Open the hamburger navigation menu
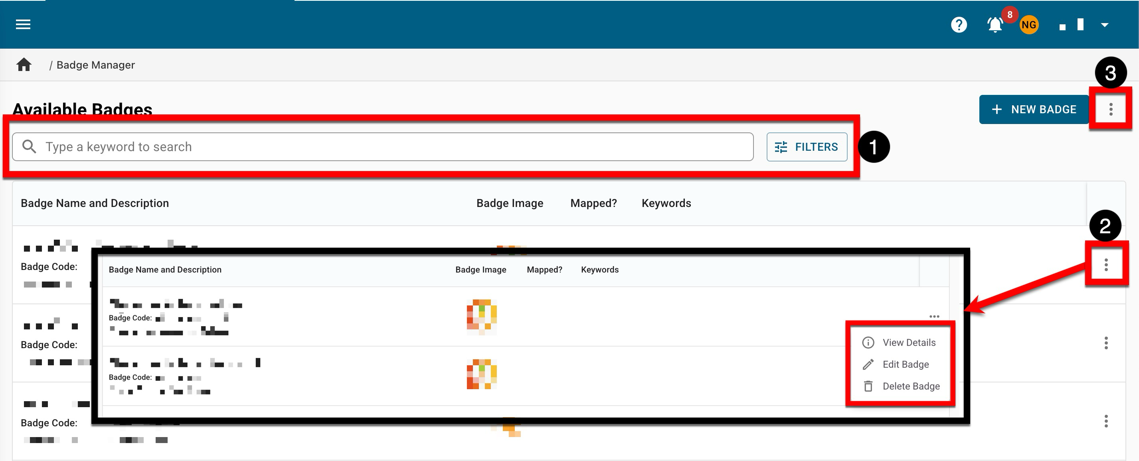The width and height of the screenshot is (1139, 461). 23,24
